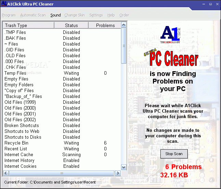Open the Sound menu

pyautogui.click(x=55, y=15)
